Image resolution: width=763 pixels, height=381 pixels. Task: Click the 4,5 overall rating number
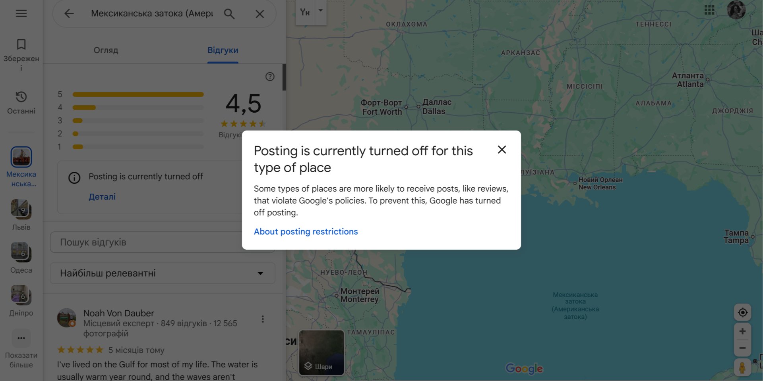click(243, 104)
